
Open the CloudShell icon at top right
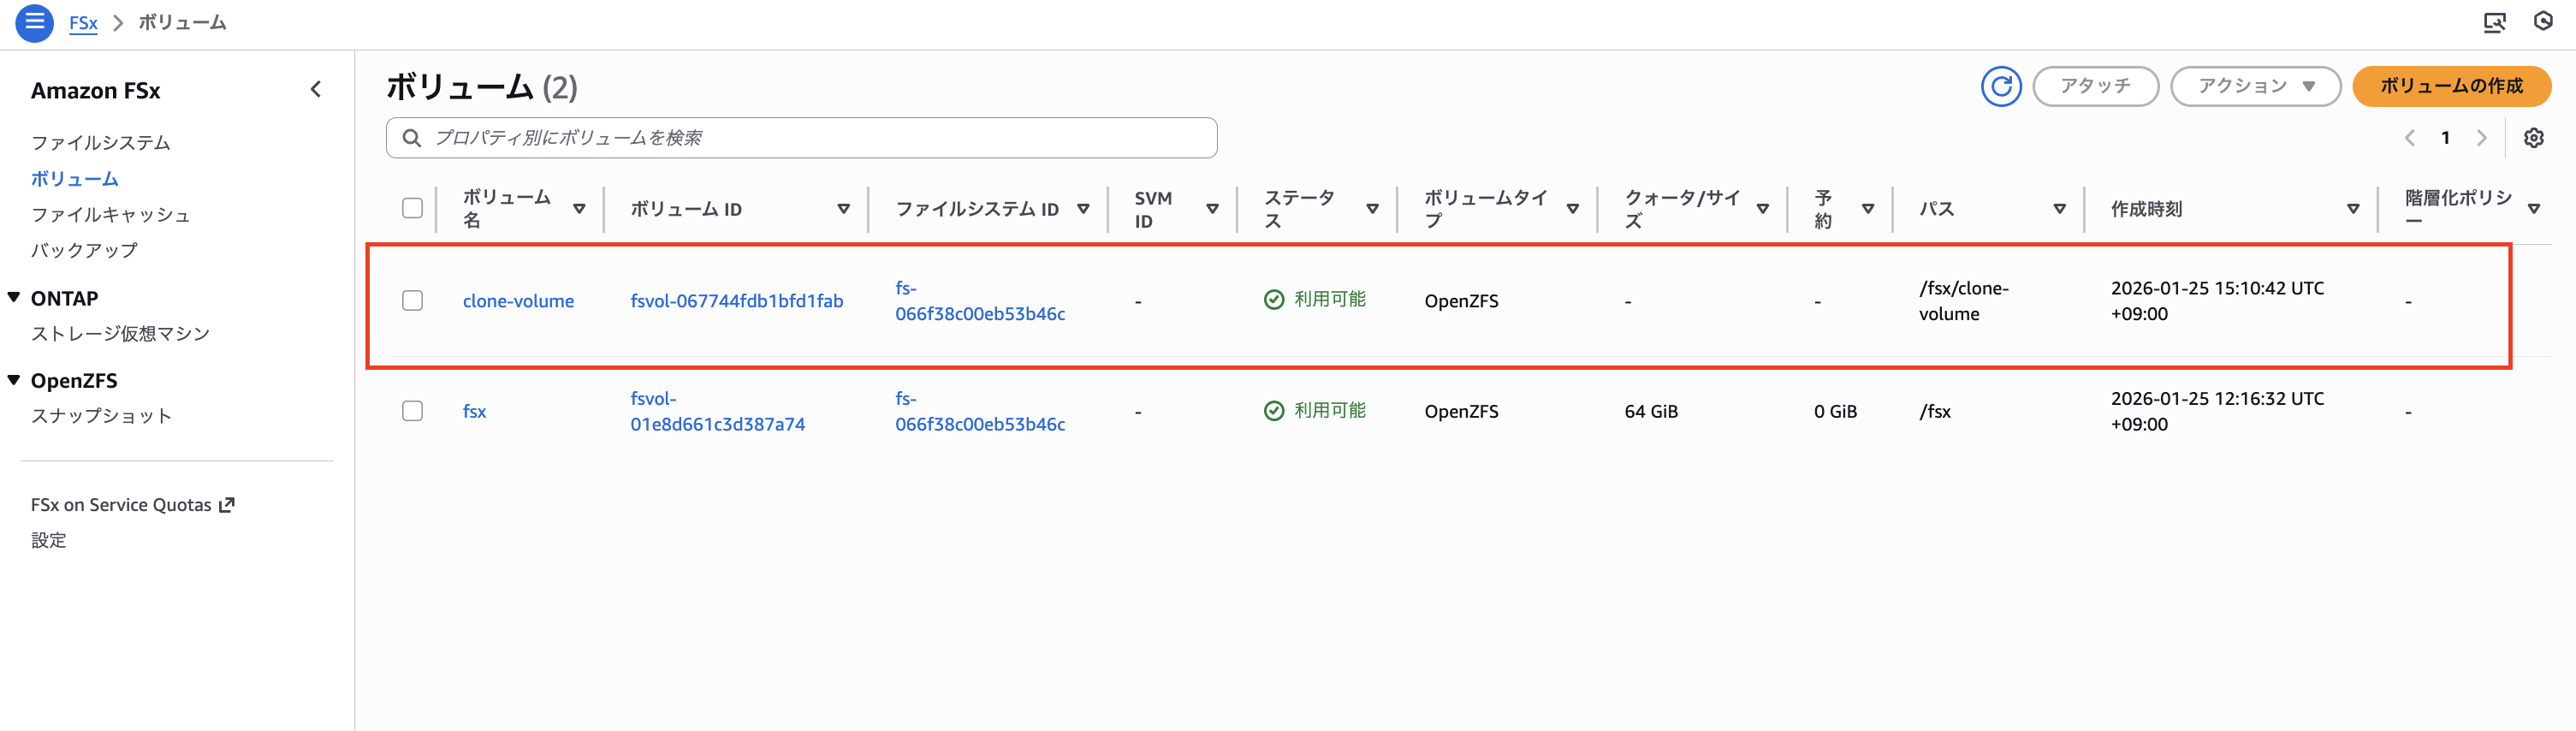pyautogui.click(x=2494, y=22)
